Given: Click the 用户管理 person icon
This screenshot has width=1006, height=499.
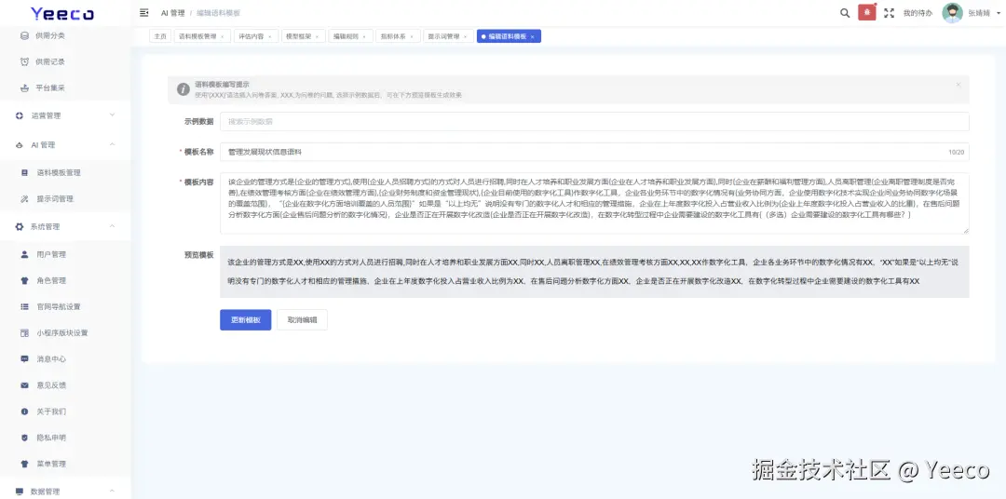Looking at the screenshot, I should [x=24, y=254].
